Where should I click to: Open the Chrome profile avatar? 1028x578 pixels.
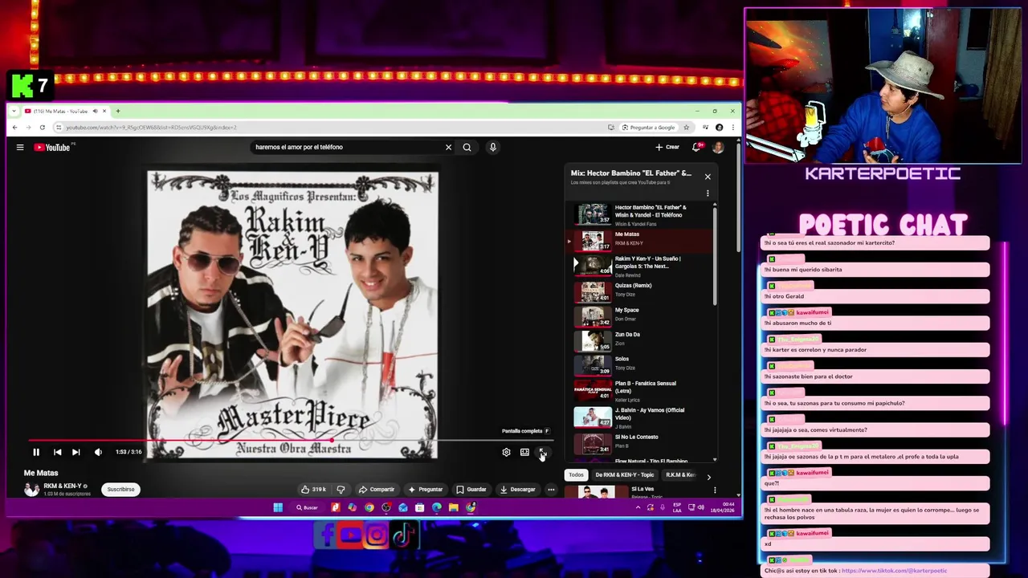pyautogui.click(x=719, y=128)
